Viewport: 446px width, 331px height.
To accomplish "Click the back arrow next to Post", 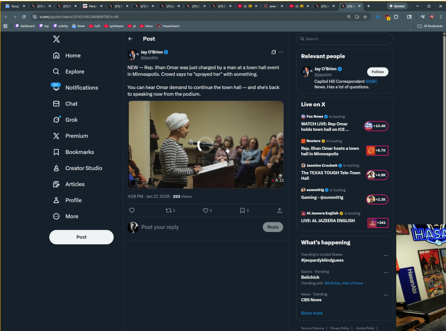I will [130, 39].
